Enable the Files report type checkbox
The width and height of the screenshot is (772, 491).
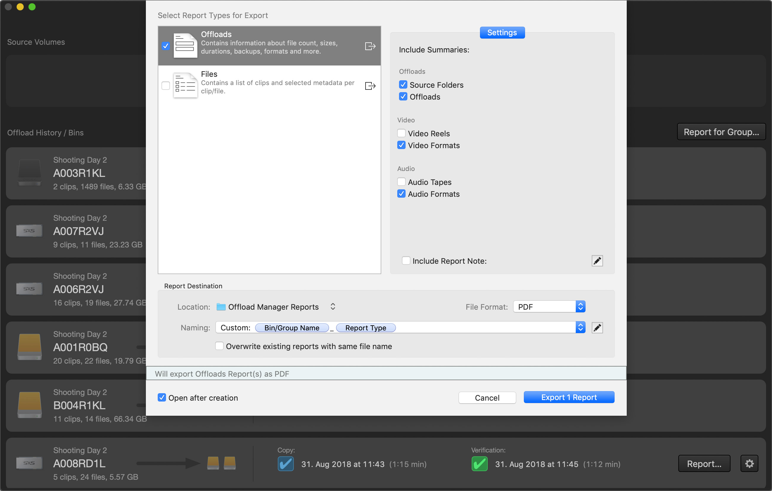coord(166,86)
